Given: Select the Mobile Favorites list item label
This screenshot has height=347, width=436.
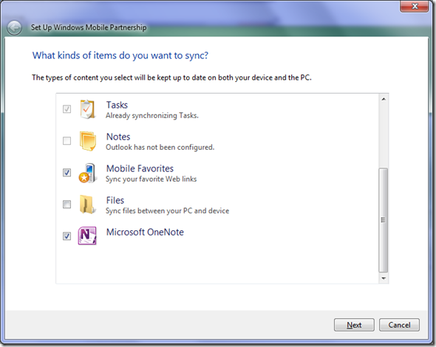Looking at the screenshot, I should 140,168.
